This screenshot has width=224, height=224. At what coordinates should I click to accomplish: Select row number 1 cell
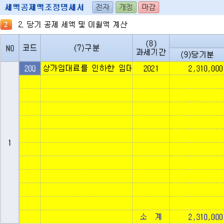pyautogui.click(x=10, y=142)
